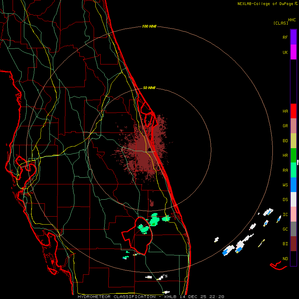
Task: Click the red Lake Okeechobee outline
Action: click(137, 237)
